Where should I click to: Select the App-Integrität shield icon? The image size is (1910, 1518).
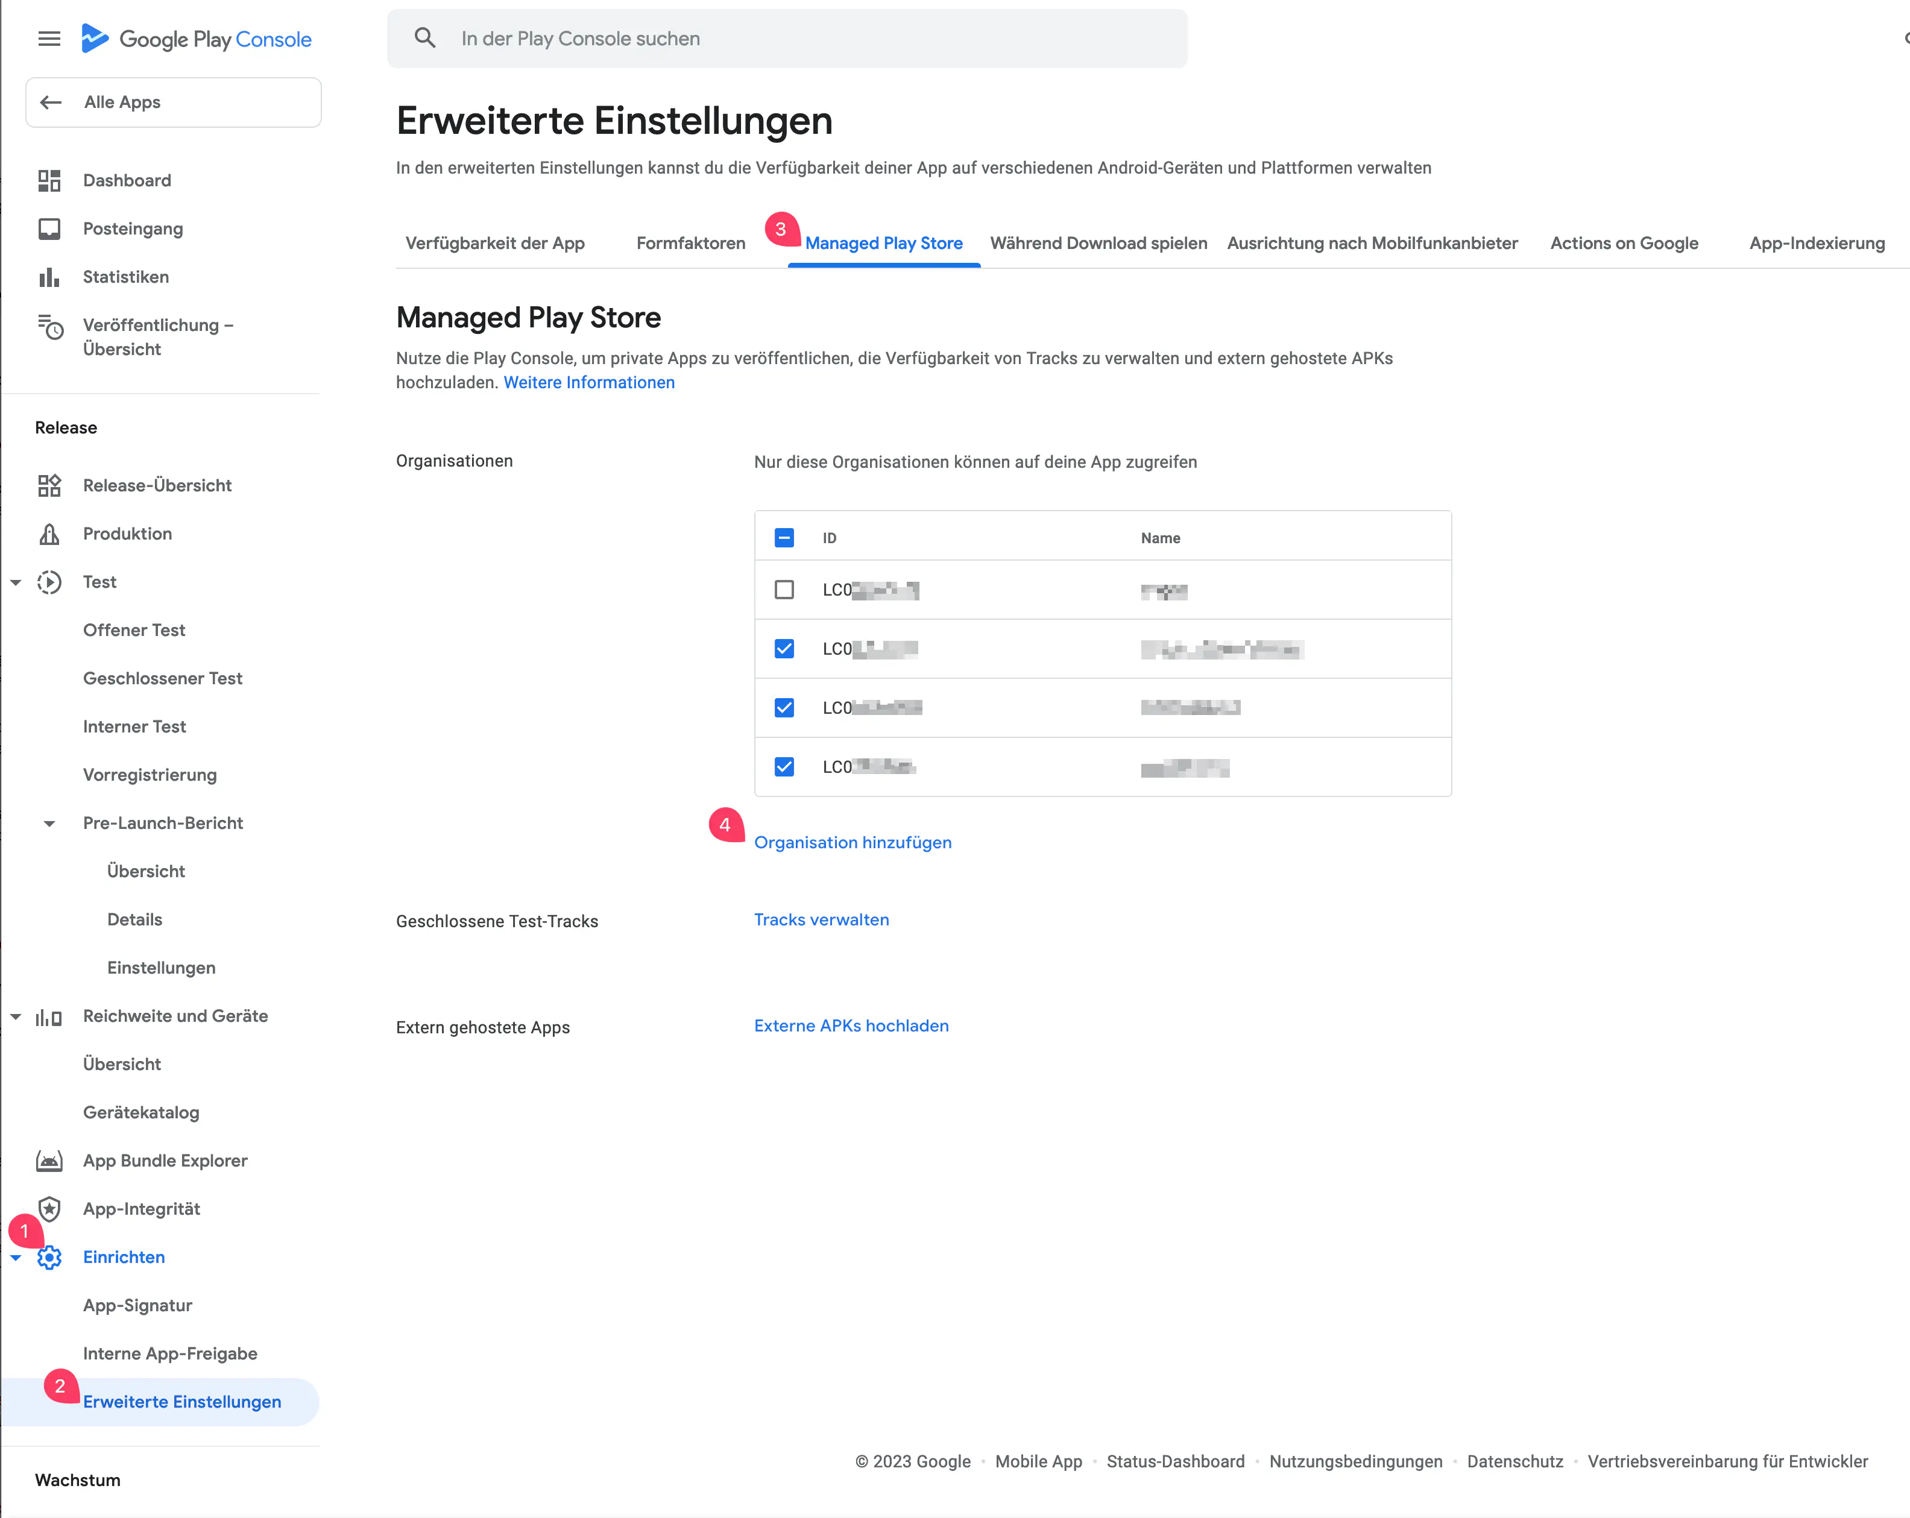pos(49,1209)
